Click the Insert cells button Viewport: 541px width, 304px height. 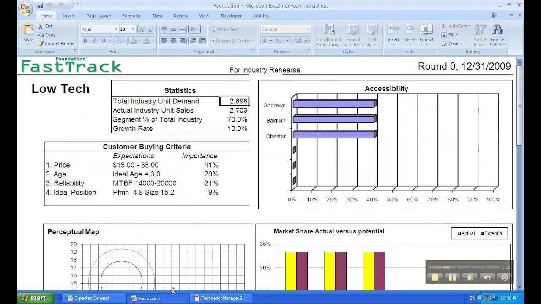(x=393, y=35)
